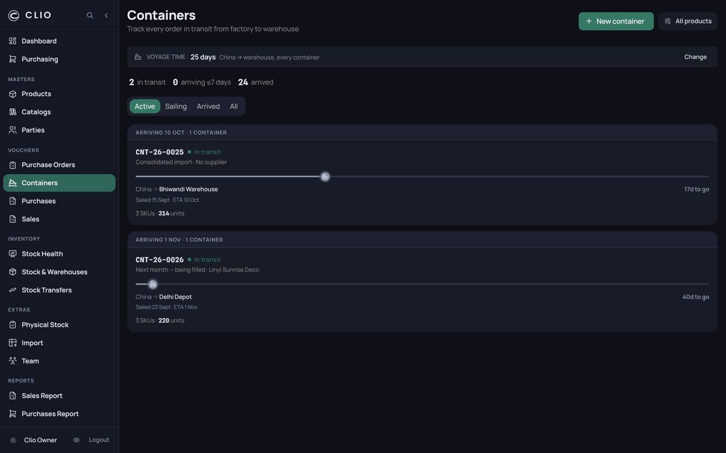This screenshot has width=726, height=453.
Task: Click CNT-26-0025 ship progress marker
Action: (325, 177)
